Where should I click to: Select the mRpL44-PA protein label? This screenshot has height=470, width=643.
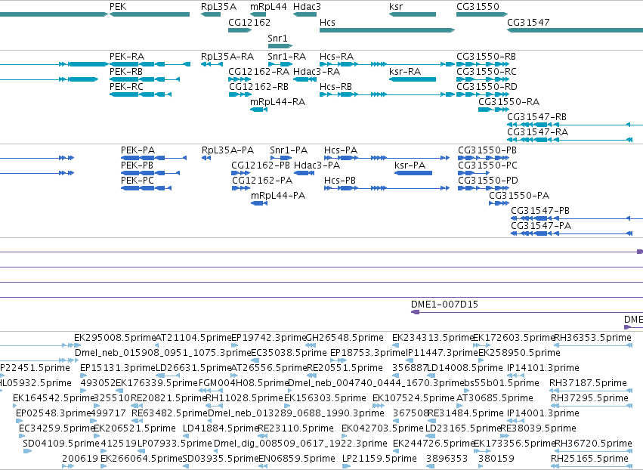coord(278,196)
